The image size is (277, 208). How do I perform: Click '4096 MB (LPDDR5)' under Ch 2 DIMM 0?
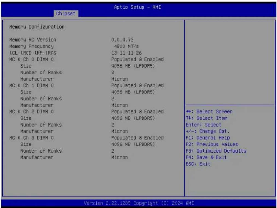(x=133, y=118)
